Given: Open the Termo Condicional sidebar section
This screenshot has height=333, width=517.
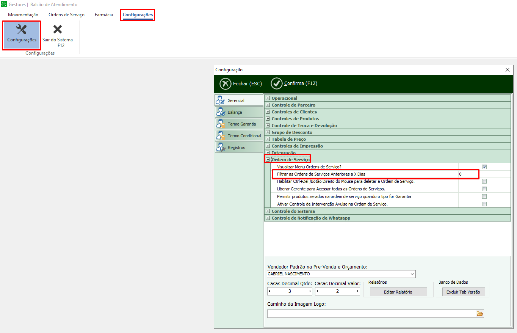Looking at the screenshot, I should click(x=239, y=136).
